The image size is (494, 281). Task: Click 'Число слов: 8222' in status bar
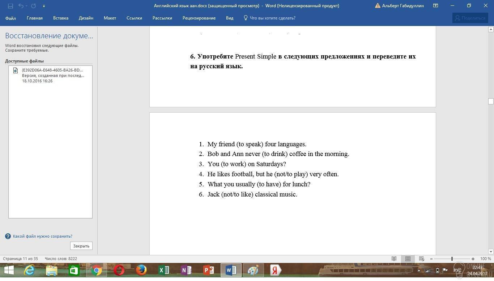pos(61,259)
